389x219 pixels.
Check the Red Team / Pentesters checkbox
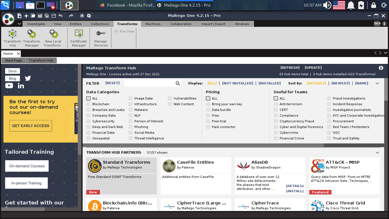[x=329, y=127]
